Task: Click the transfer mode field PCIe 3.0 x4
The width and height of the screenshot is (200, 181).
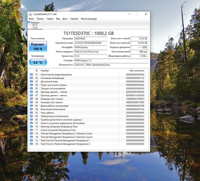Action: (90, 52)
